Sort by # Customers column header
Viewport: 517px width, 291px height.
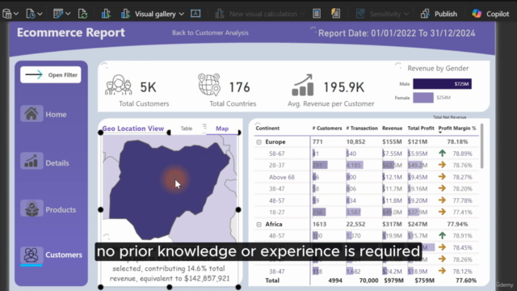327,128
